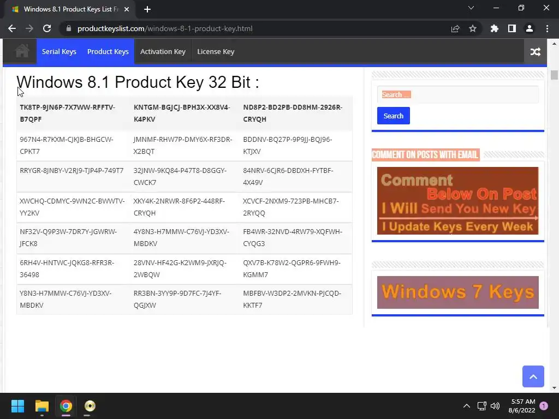Viewport: 559px width, 419px height.
Task: Click key 28VNV-HF42G-K2WM9-JXRJQ-2WBQW
Action: [x=180, y=268]
